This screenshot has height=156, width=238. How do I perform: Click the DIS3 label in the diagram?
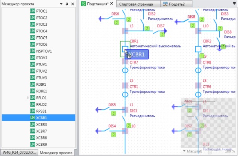133,111
